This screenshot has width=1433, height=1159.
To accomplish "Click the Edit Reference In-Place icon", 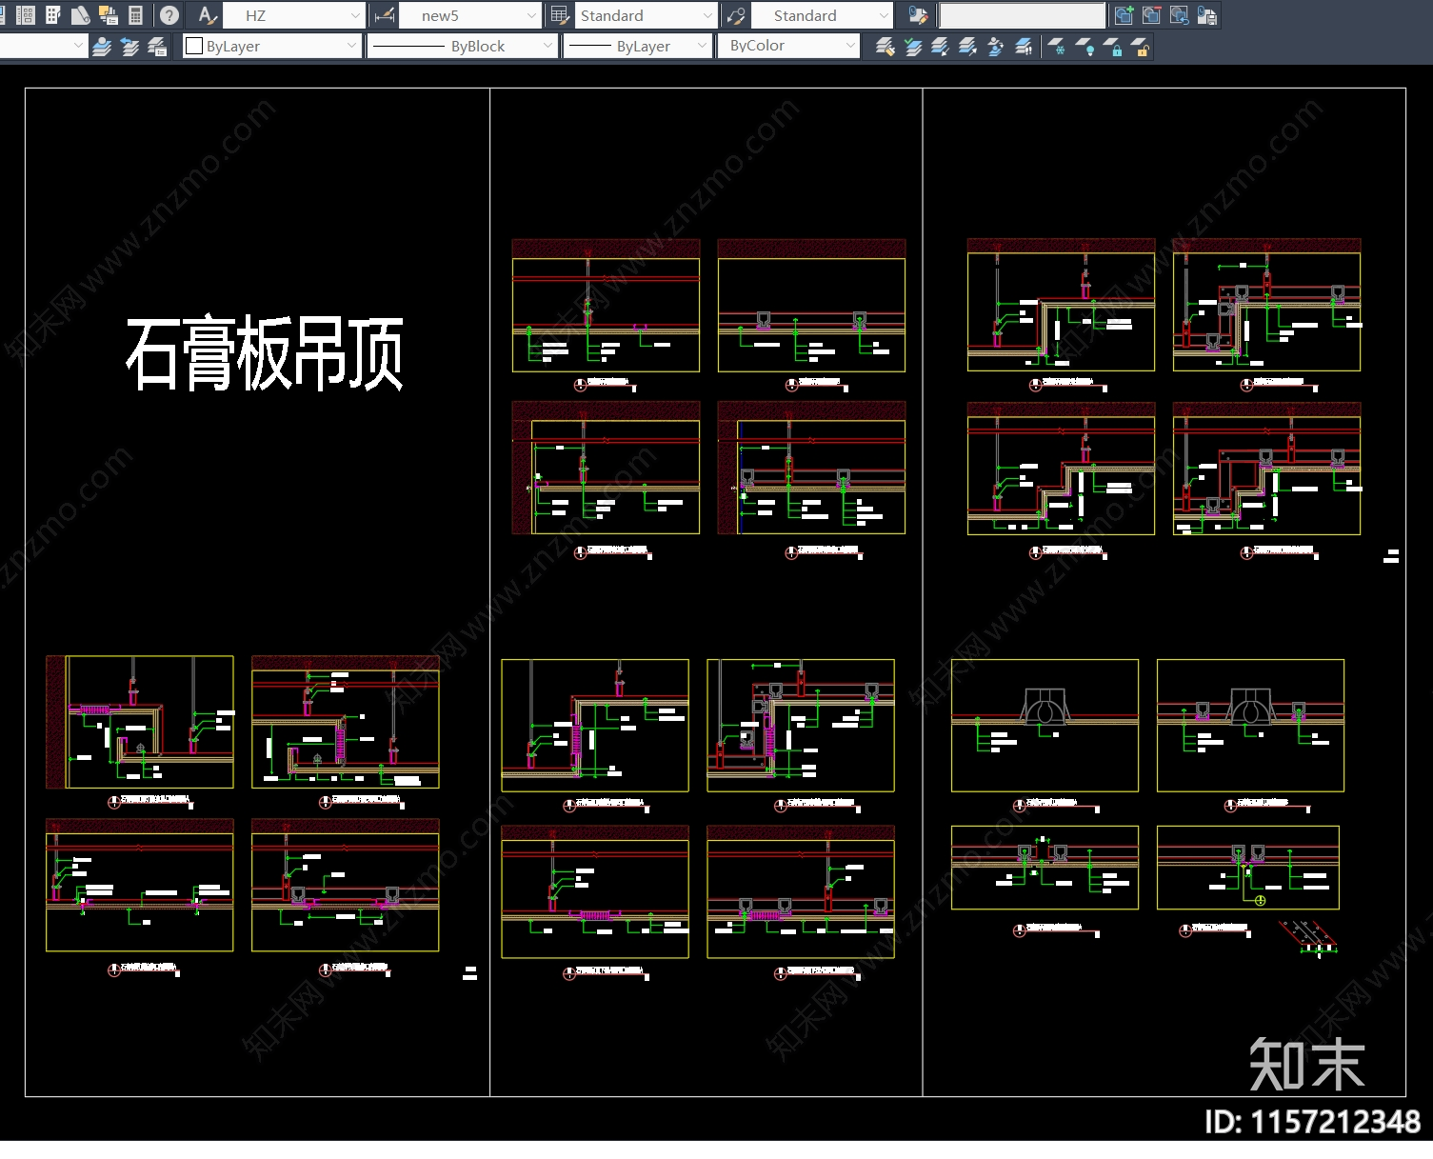I will (x=918, y=15).
